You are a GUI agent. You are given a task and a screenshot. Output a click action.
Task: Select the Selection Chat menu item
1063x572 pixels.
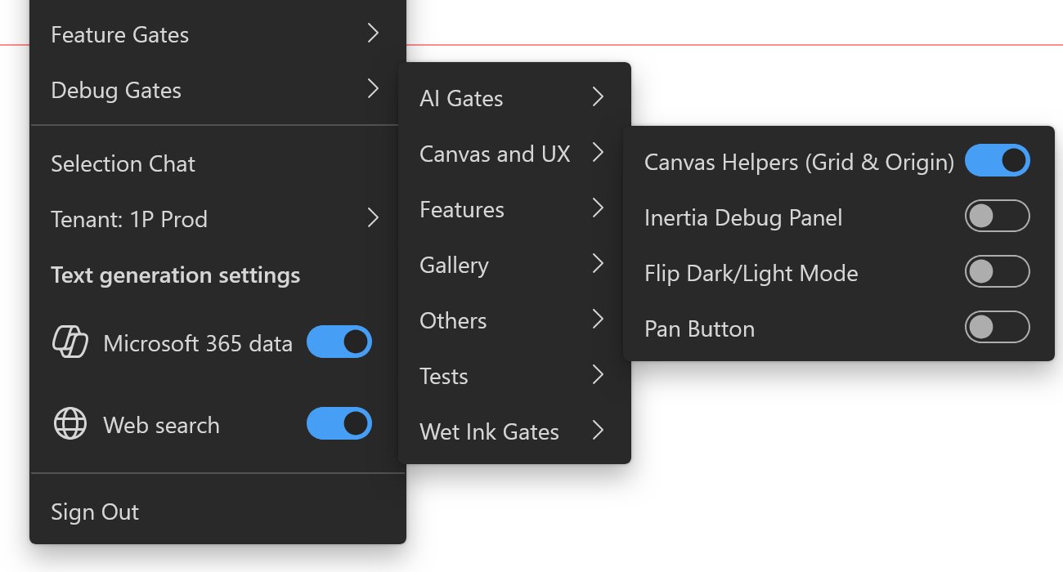[123, 163]
